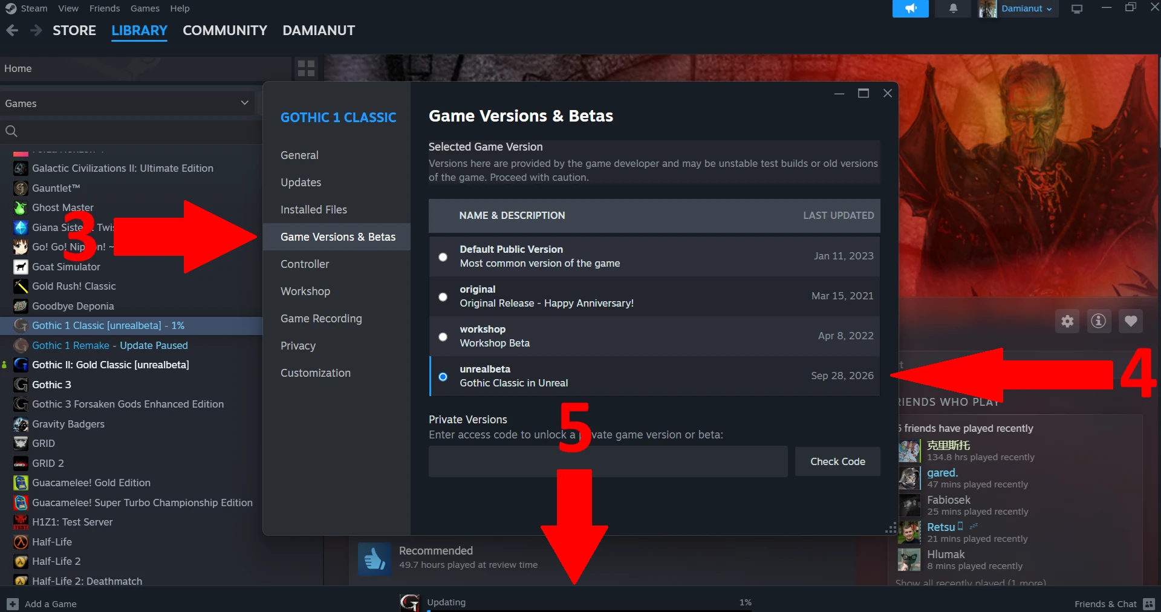Click the Home library button
The image size is (1161, 612).
tap(145, 68)
